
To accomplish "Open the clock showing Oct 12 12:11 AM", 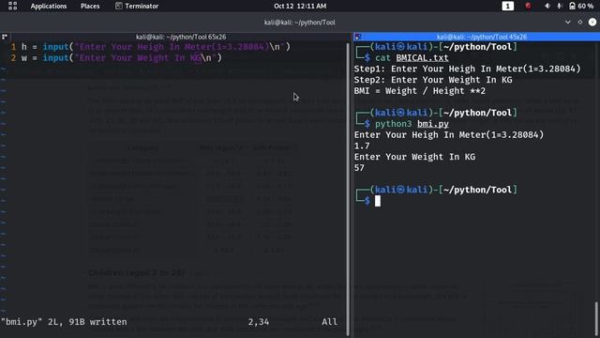I will (x=300, y=7).
